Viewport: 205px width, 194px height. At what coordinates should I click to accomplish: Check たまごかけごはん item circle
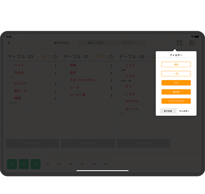(x=66, y=80)
